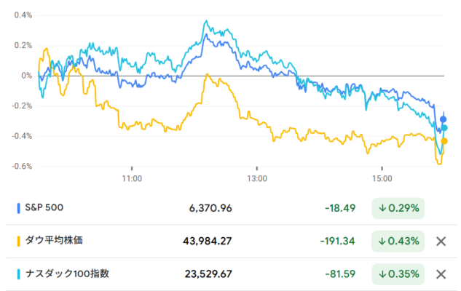Click the yellow ダウ平均株価 color bar

(18, 241)
